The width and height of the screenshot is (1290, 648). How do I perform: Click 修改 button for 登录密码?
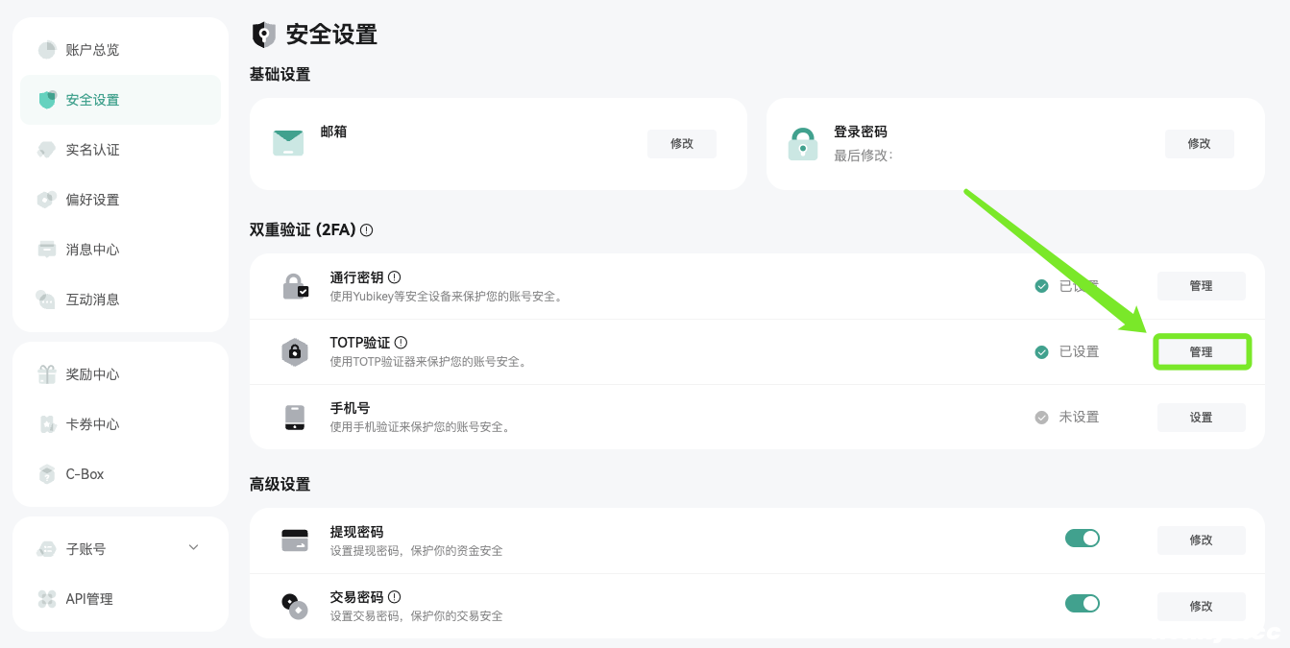coord(1199,144)
